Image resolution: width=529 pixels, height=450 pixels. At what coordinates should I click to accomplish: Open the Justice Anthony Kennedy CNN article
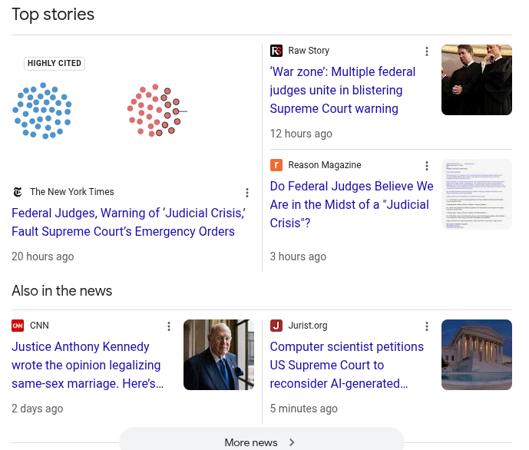[86, 365]
